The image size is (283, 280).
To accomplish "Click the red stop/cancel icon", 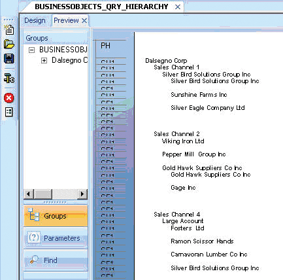I will click(x=9, y=98).
